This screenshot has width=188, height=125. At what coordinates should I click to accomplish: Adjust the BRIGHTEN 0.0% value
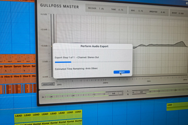click(x=157, y=12)
